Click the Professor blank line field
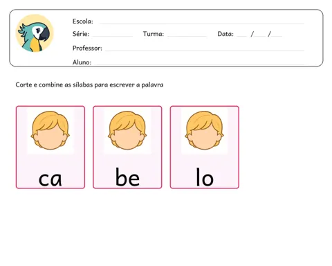 pyautogui.click(x=205, y=50)
